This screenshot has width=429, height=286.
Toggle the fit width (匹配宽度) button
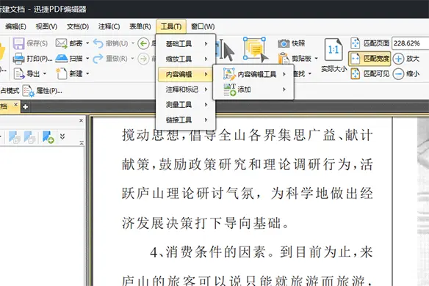pos(370,59)
